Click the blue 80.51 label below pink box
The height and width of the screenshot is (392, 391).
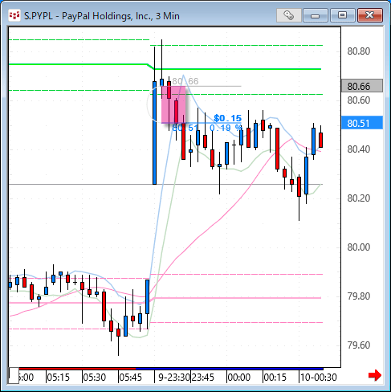coord(185,128)
